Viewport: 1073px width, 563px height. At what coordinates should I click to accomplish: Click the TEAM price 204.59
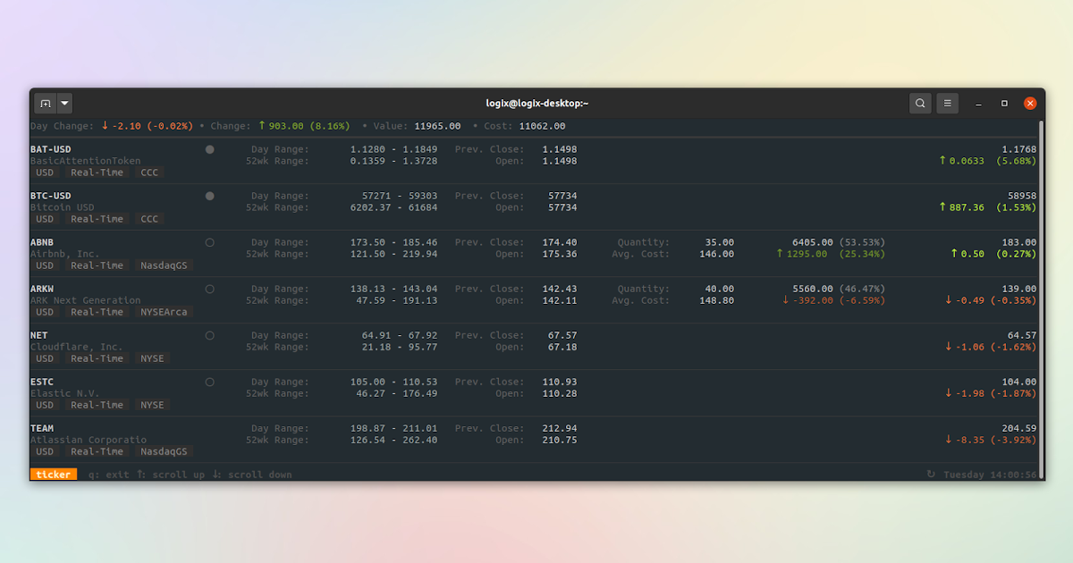pos(1019,428)
